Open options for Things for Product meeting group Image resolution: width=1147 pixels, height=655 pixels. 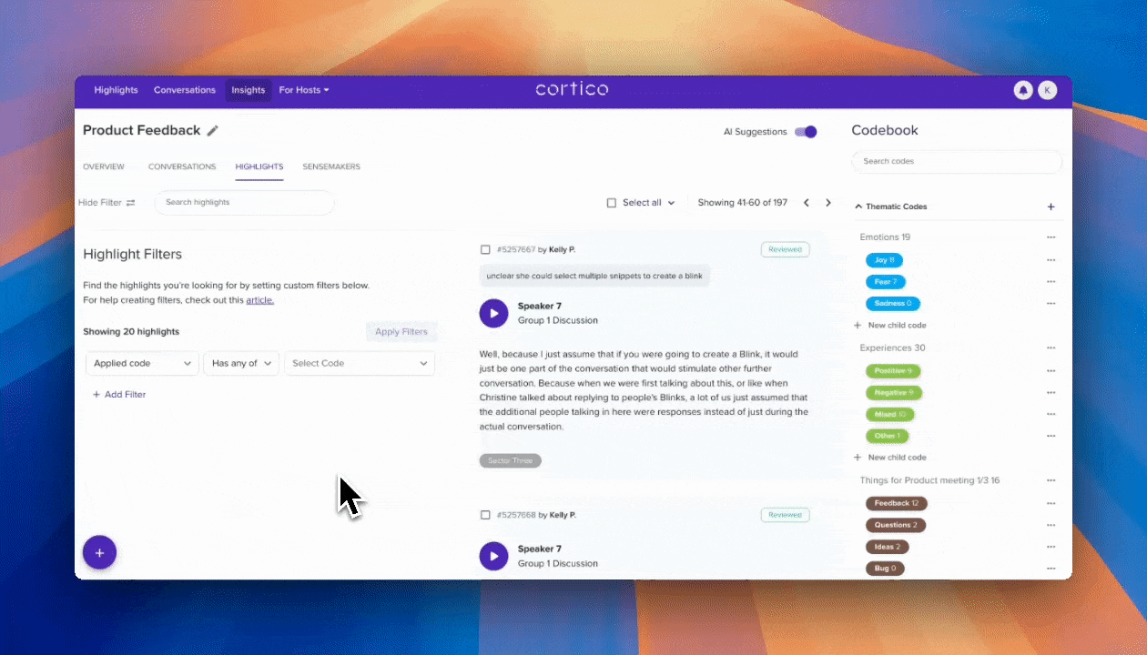point(1051,480)
